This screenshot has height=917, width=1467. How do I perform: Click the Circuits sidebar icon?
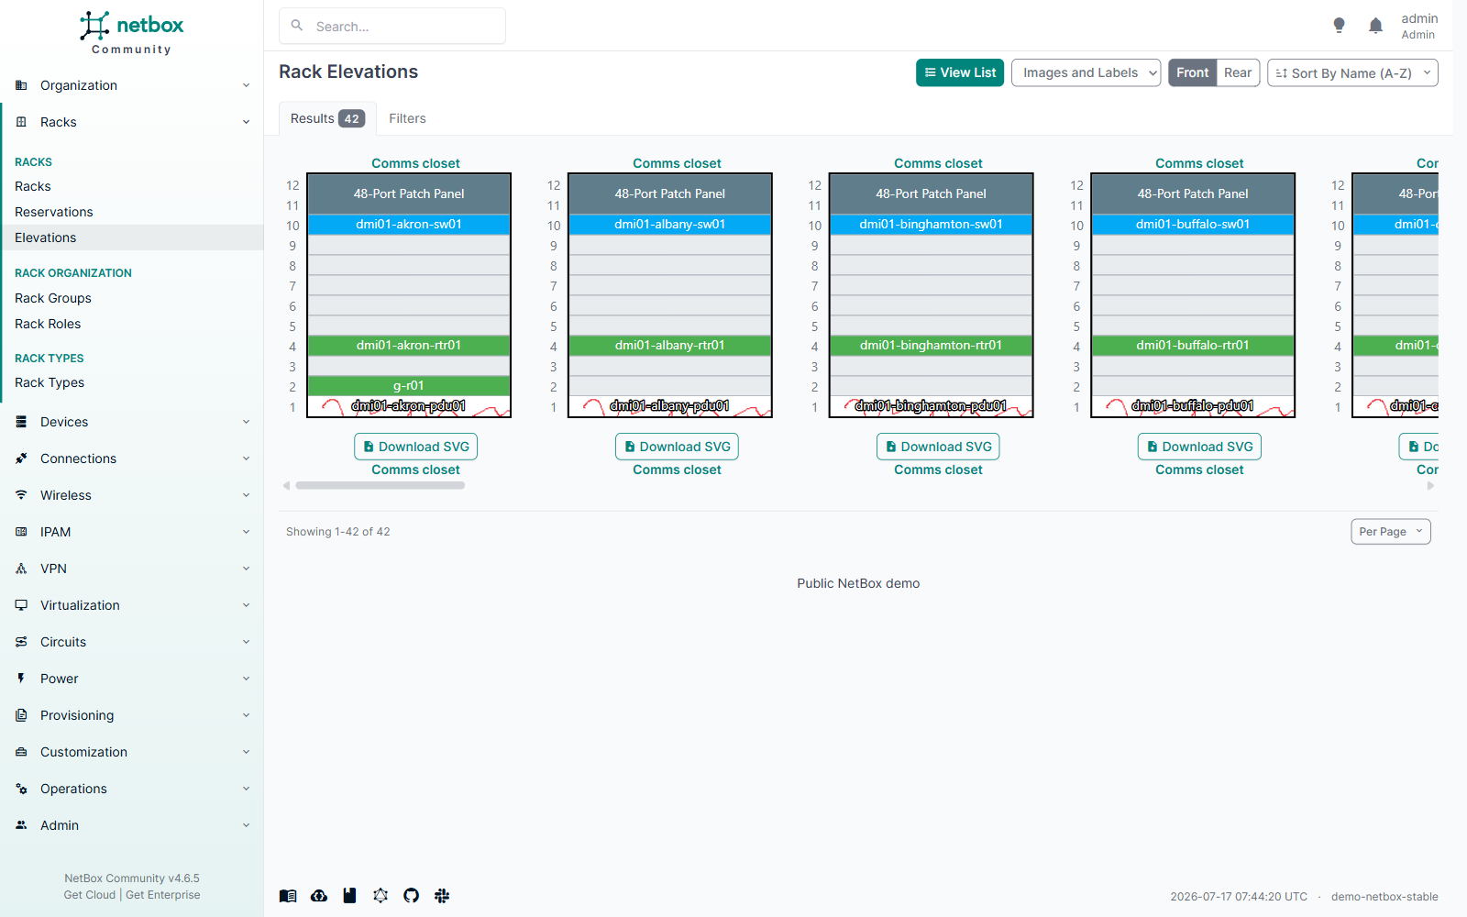click(21, 642)
